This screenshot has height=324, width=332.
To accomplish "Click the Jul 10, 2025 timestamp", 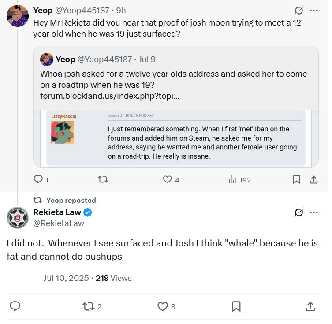I will pyautogui.click(x=66, y=278).
